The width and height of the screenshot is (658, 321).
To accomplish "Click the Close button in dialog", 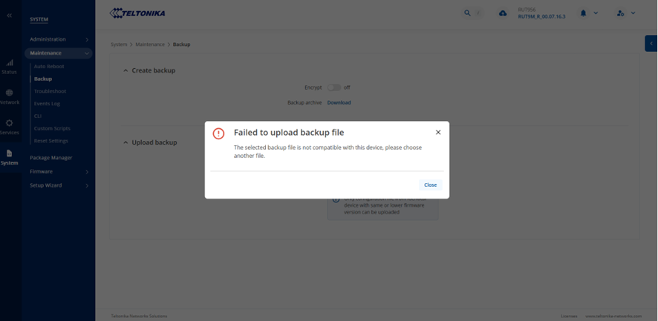I will pyautogui.click(x=430, y=185).
